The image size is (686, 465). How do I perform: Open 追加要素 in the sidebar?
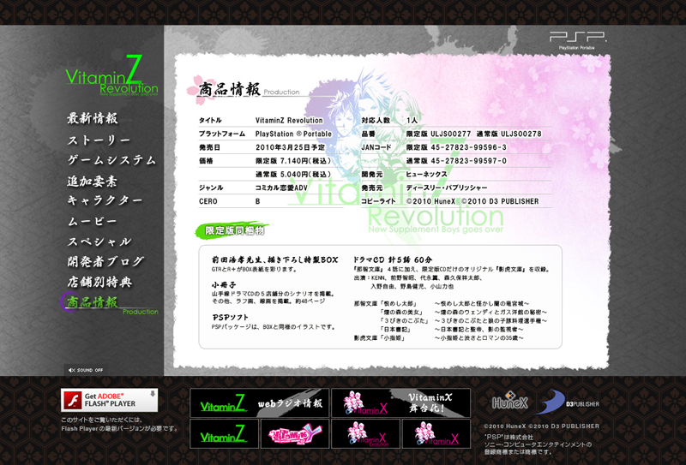point(93,181)
